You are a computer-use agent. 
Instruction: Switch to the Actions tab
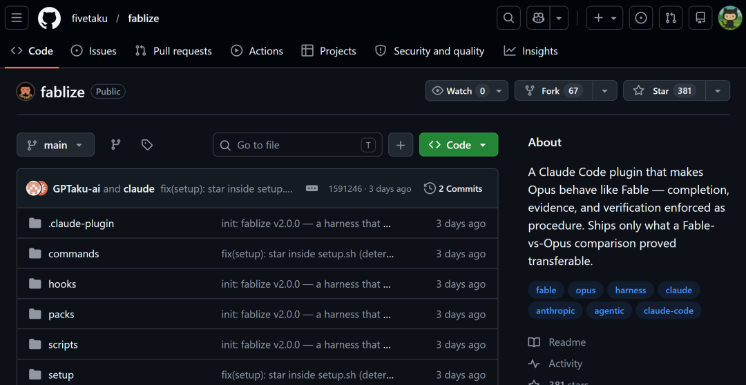point(257,51)
